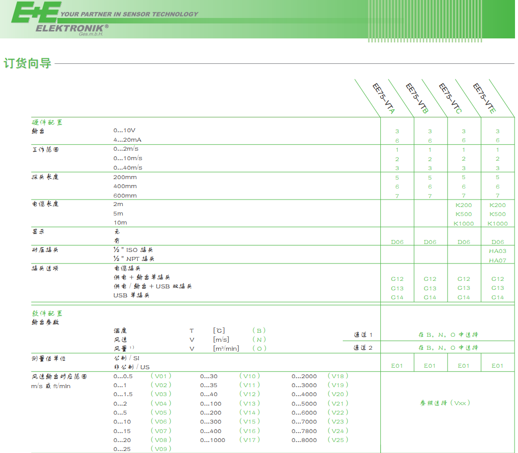Click the 5m cable length option
The width and height of the screenshot is (518, 453).
118,214
